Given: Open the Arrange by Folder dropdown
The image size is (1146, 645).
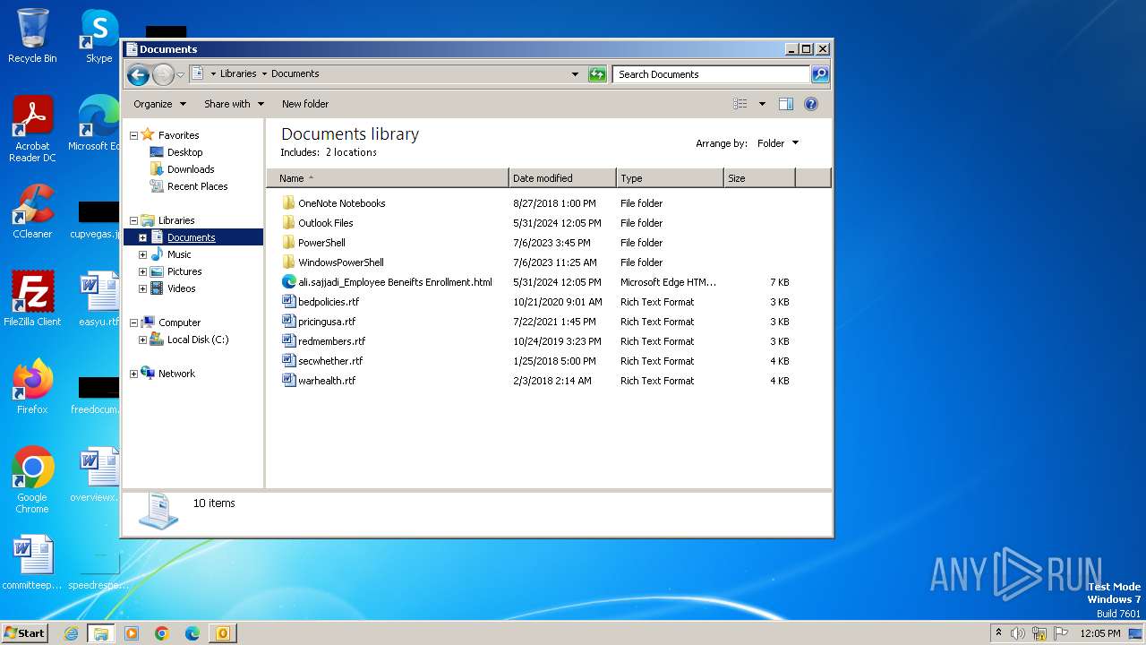Looking at the screenshot, I should [778, 143].
